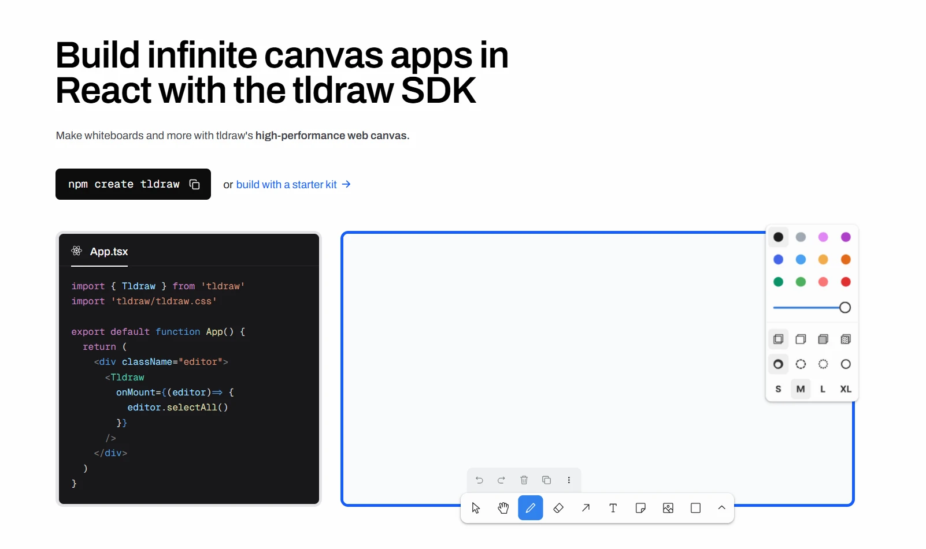Click the high-performance web canvas text
Screen dimensions: 926x549
coord(332,136)
